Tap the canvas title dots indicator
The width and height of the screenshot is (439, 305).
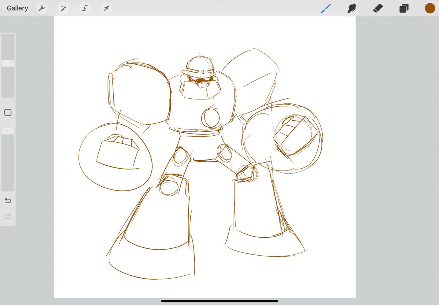pos(219,4)
